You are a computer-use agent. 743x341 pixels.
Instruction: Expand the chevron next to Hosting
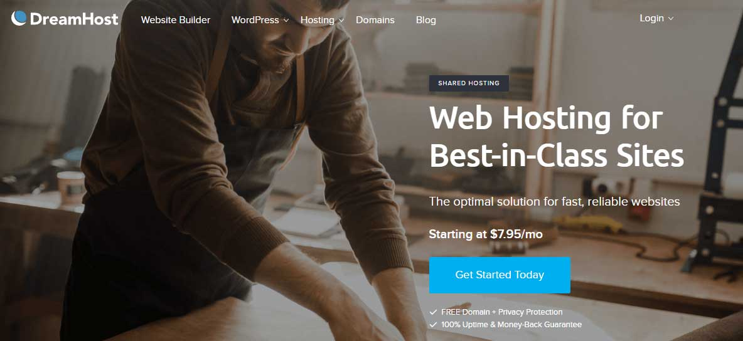tap(341, 20)
